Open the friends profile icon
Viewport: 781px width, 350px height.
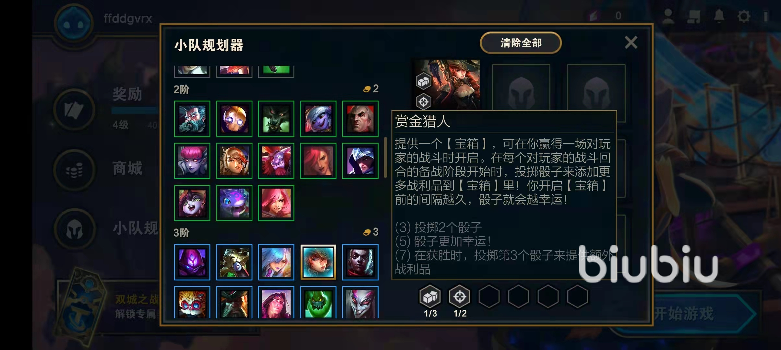click(x=668, y=16)
